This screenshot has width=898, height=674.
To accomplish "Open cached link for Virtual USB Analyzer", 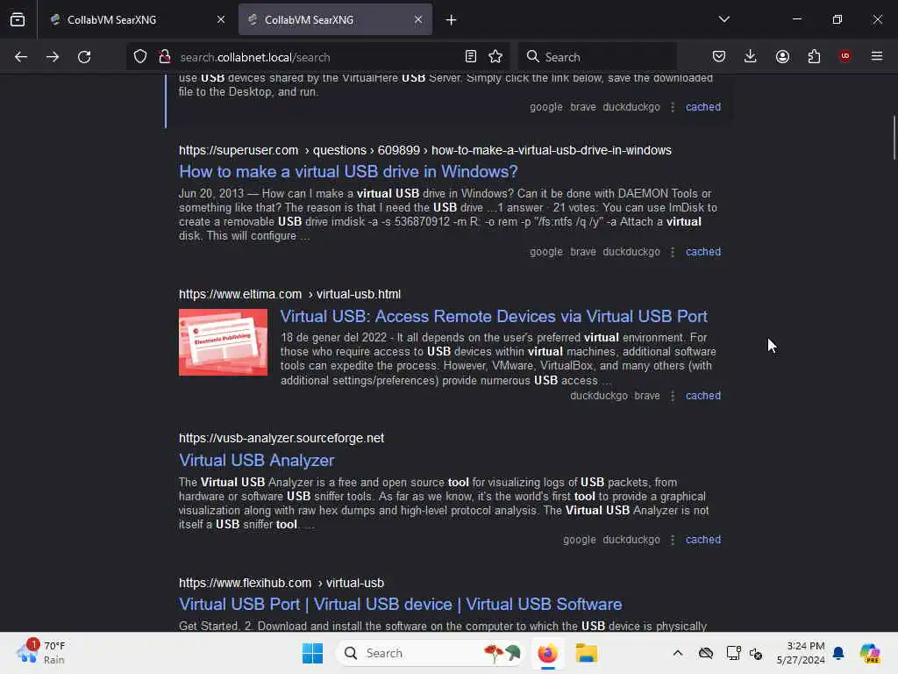I will point(703,540).
